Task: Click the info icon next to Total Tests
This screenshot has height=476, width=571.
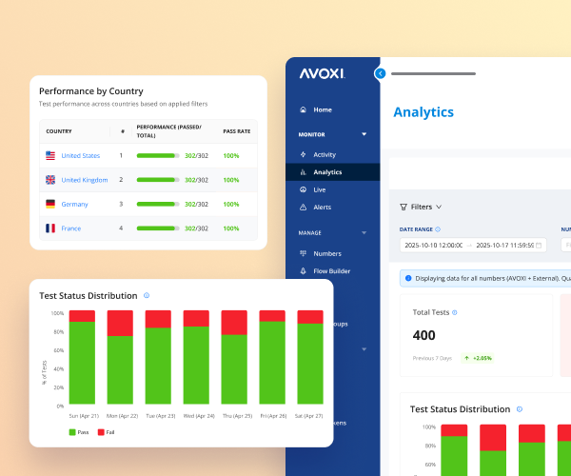Action: click(x=455, y=312)
